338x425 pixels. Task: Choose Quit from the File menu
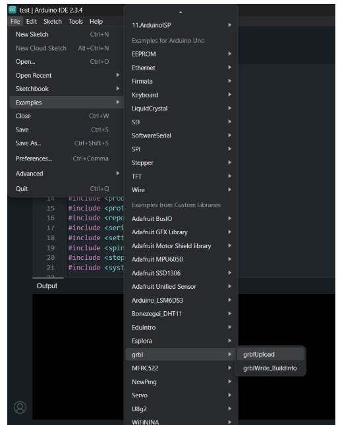coord(67,189)
